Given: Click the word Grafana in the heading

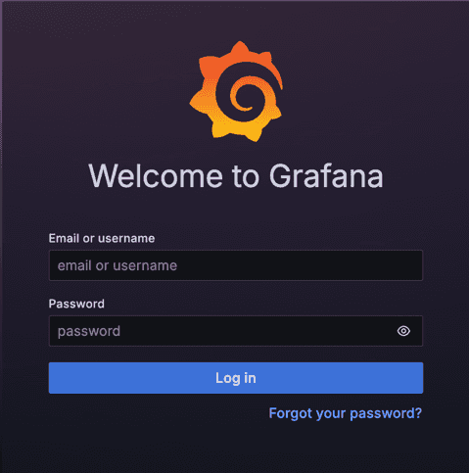Looking at the screenshot, I should click(x=326, y=176).
